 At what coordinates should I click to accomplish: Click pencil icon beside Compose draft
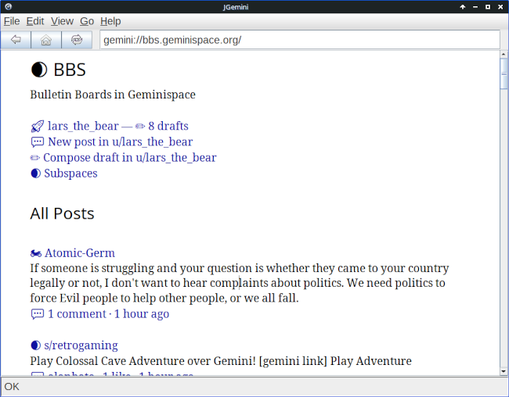click(x=35, y=157)
